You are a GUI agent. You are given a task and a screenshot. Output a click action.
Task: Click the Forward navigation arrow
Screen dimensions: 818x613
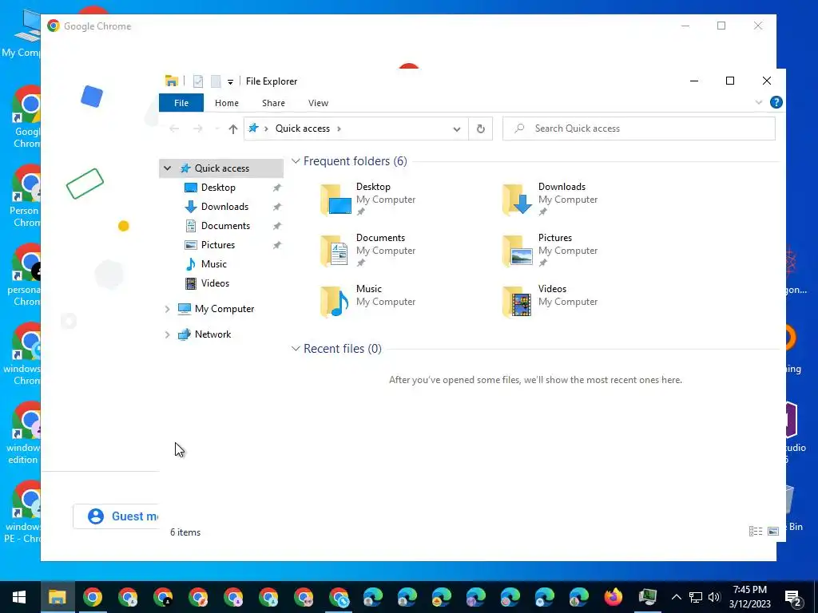198,129
